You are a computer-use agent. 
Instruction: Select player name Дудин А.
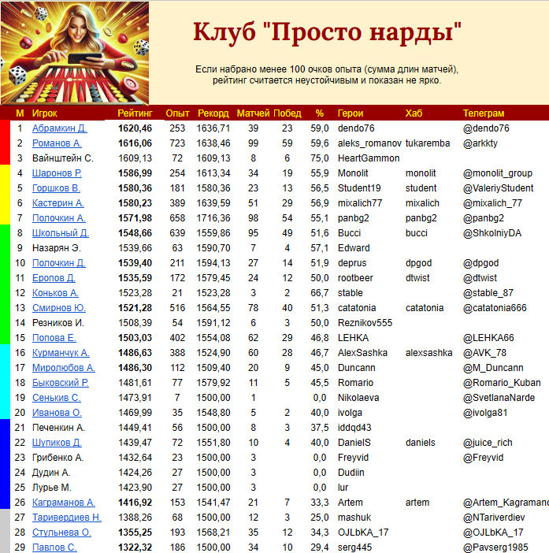pyautogui.click(x=51, y=473)
